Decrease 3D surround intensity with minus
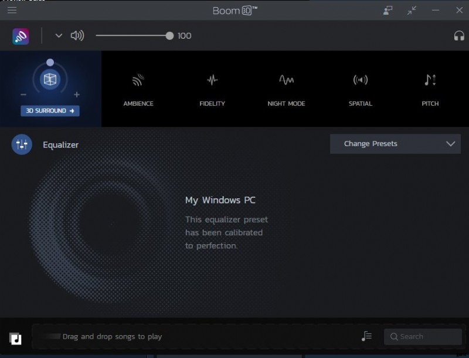The height and width of the screenshot is (358, 469). (23, 94)
